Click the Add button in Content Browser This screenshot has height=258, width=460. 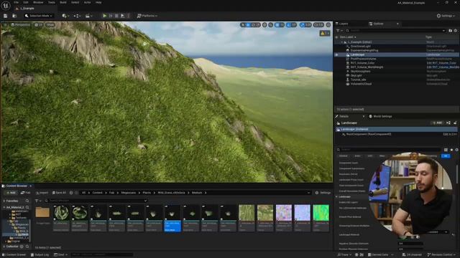(x=11, y=193)
